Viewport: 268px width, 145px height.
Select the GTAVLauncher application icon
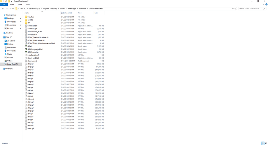[26, 52]
